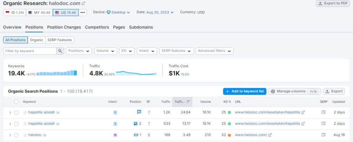Open the SERP features filter dropdown
The width and height of the screenshot is (353, 142).
[176, 51]
